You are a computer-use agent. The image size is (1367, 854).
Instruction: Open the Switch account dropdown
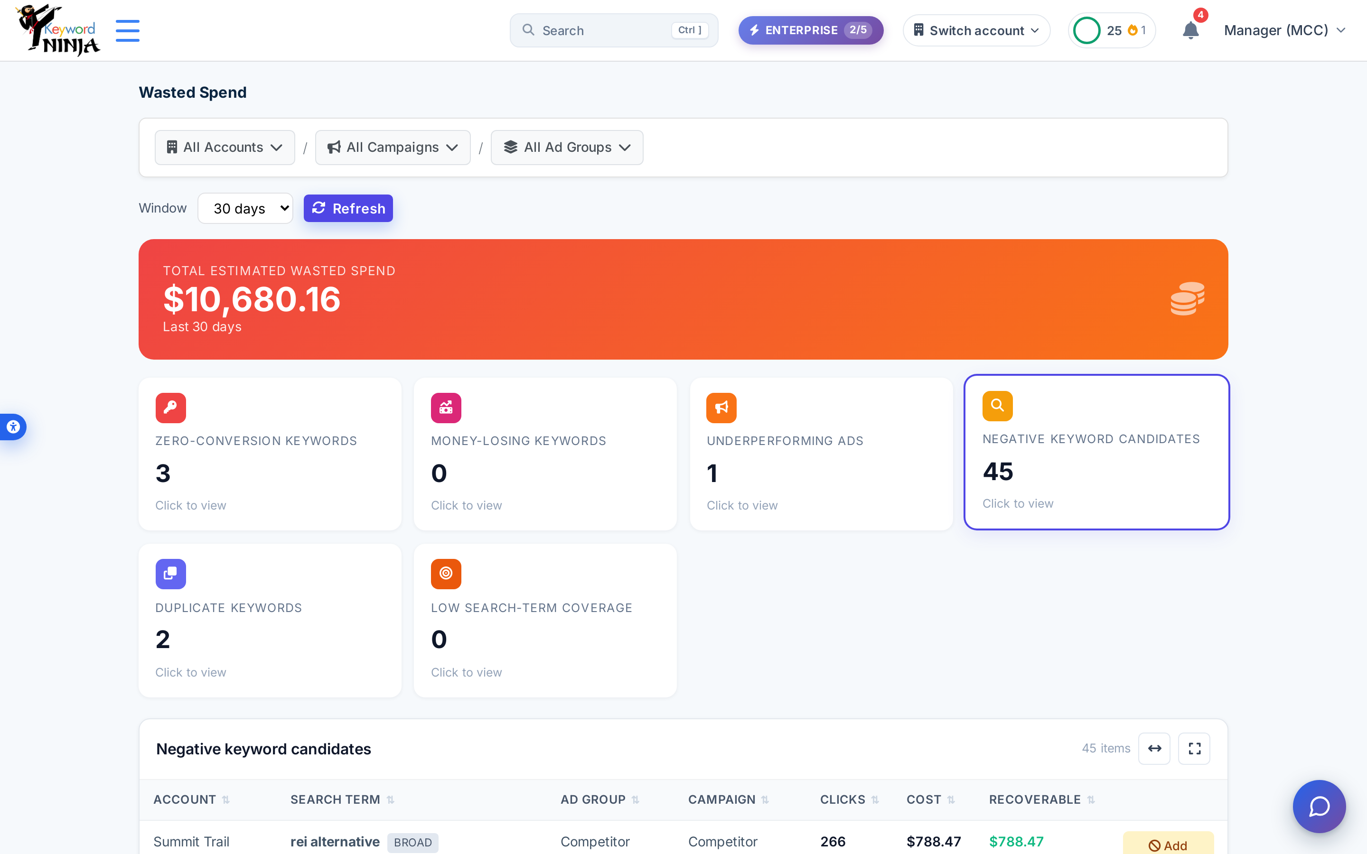click(976, 30)
